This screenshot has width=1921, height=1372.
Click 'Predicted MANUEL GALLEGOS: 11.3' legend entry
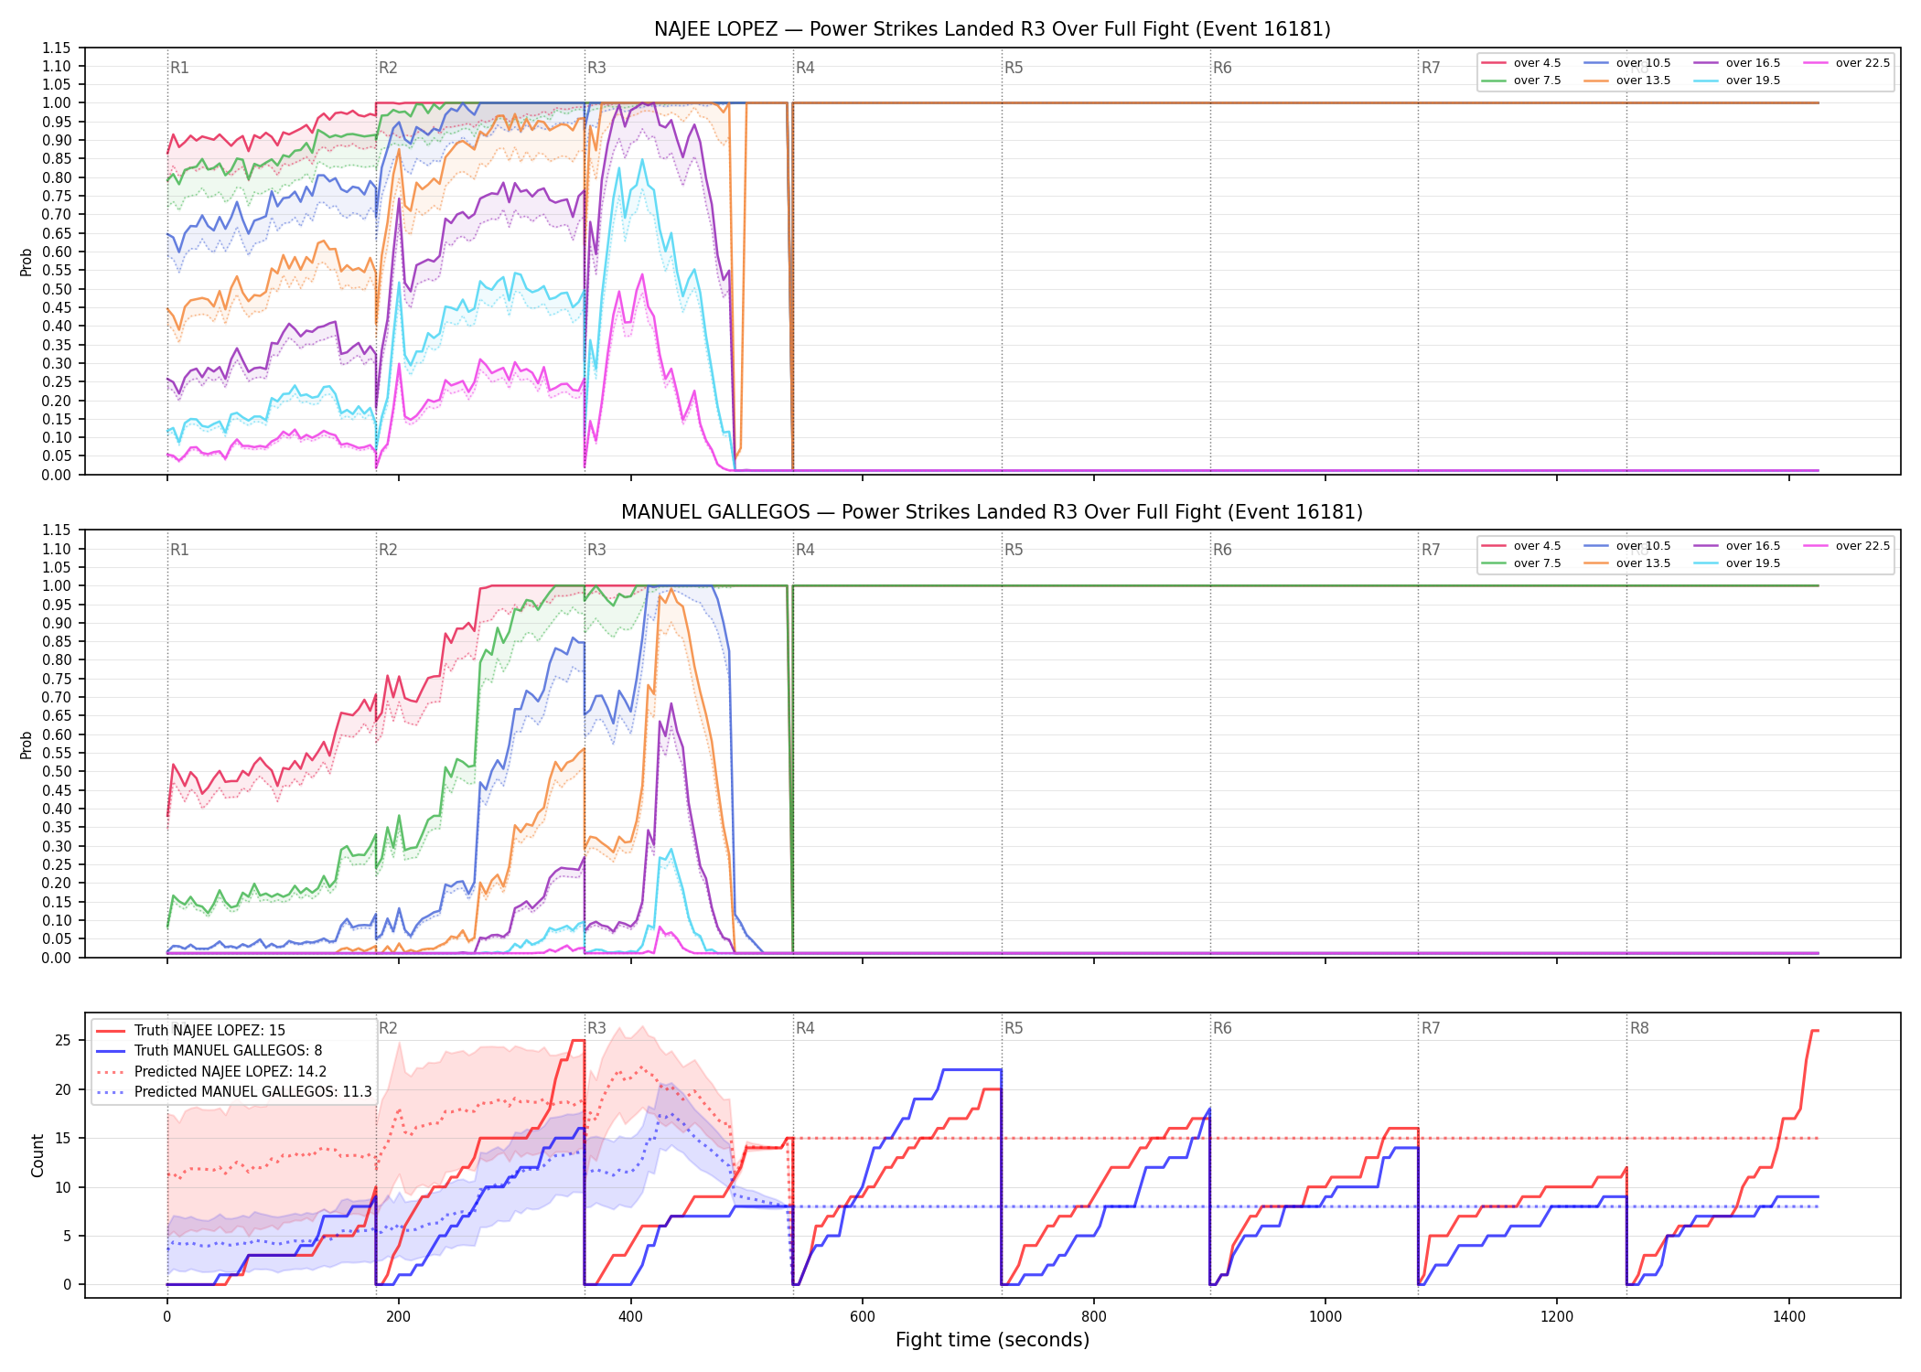click(233, 1092)
